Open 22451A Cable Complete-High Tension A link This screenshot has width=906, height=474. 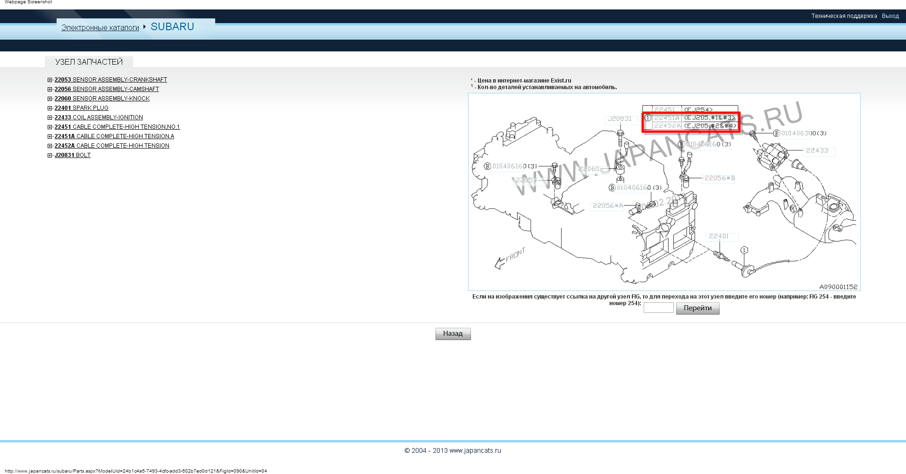114,136
